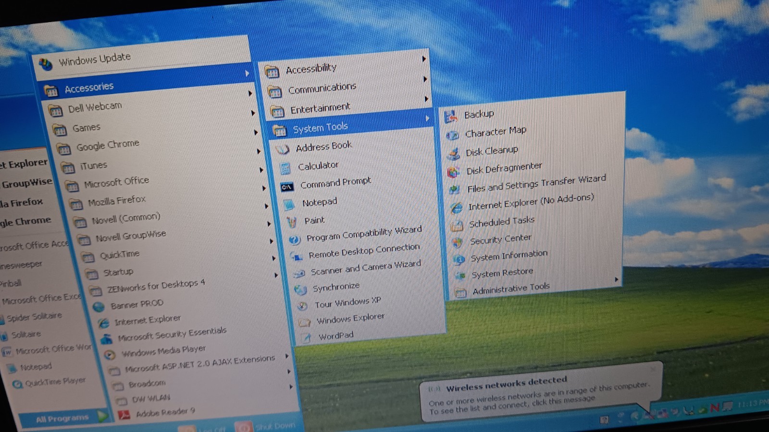Open Windows Media Player icon
This screenshot has height=432, width=769.
click(x=110, y=355)
